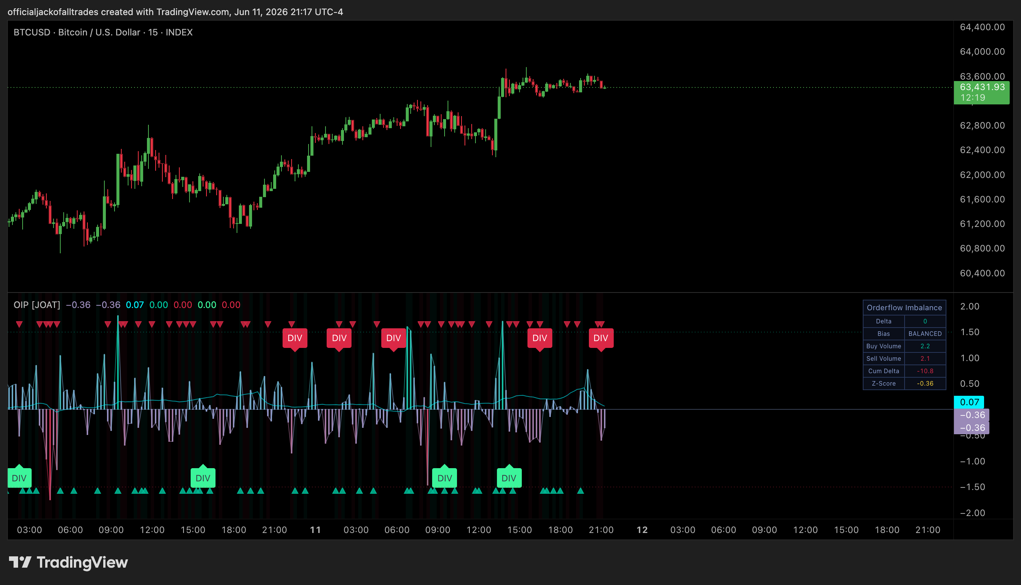Click the date label 11 on time axis
This screenshot has height=585, width=1021.
click(315, 530)
